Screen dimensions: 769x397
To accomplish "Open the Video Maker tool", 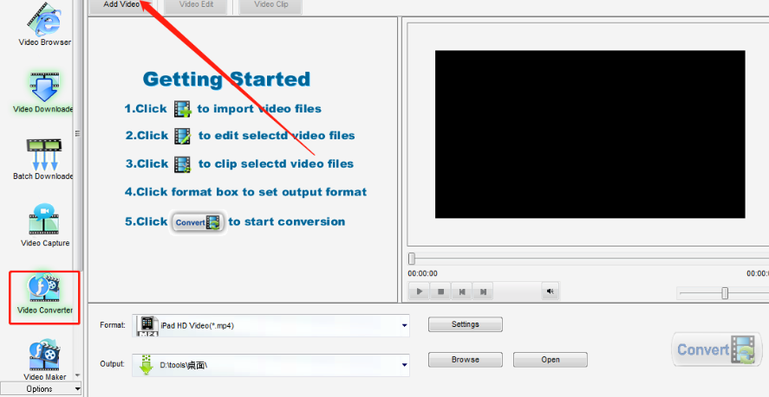I will 44,360.
